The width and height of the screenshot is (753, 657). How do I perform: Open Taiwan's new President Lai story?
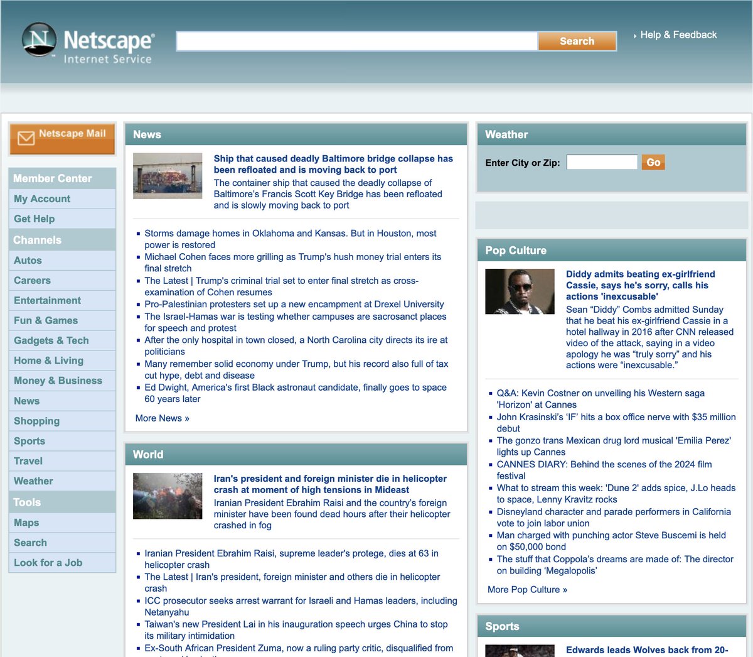[296, 630]
